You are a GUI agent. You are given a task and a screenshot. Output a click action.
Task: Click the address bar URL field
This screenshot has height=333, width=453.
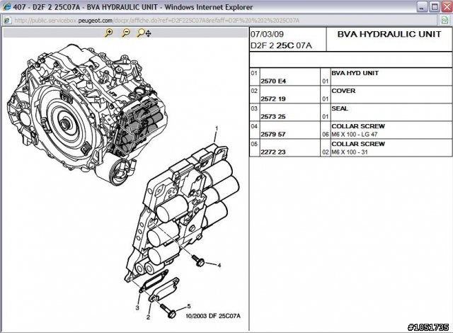(x=219, y=21)
